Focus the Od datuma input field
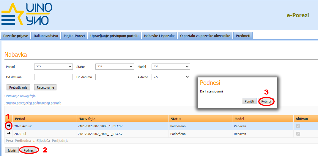318x156 pixels. (53, 77)
